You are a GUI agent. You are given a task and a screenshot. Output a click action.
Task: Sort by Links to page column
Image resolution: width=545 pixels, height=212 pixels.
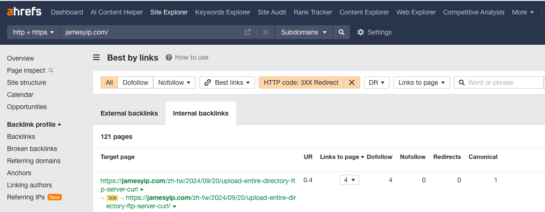click(342, 157)
